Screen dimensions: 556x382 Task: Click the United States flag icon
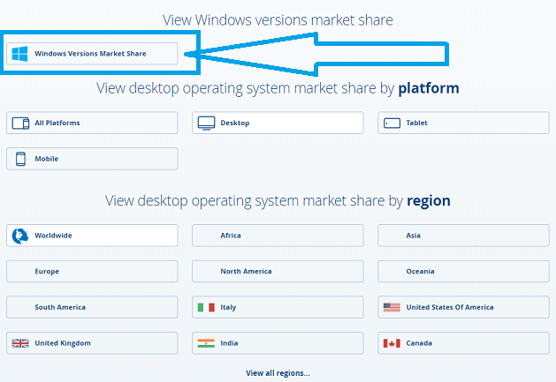pyautogui.click(x=392, y=307)
